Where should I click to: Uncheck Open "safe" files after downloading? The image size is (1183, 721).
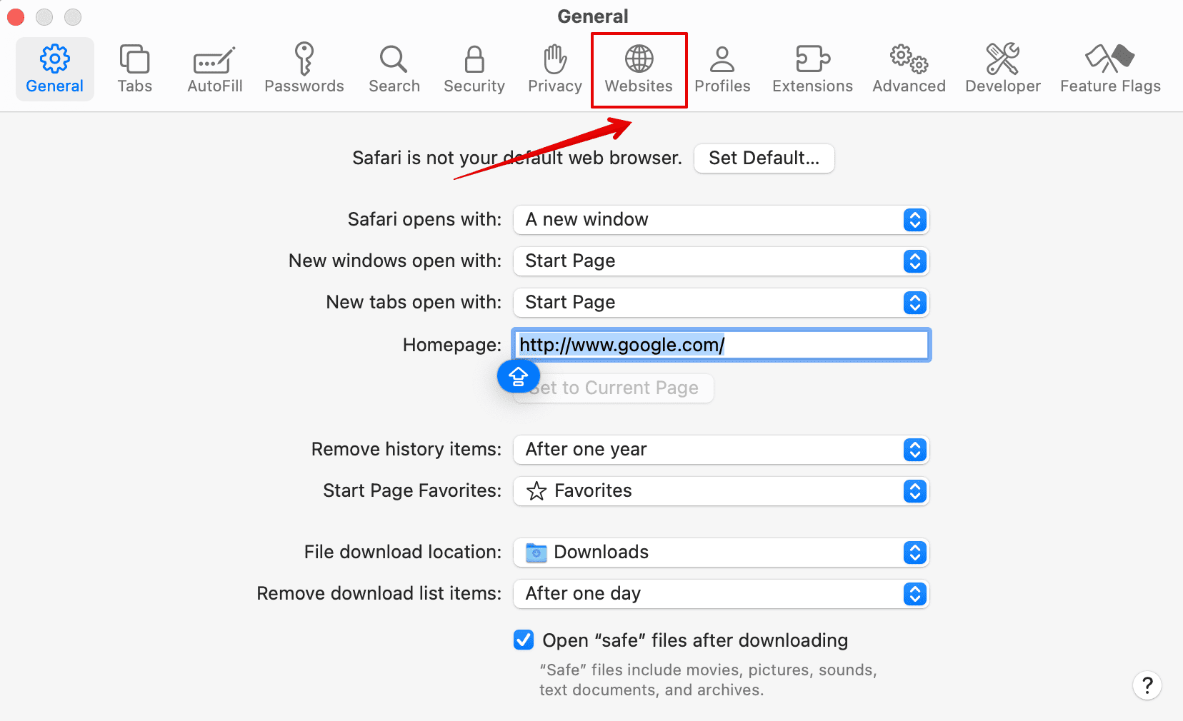[x=524, y=640]
